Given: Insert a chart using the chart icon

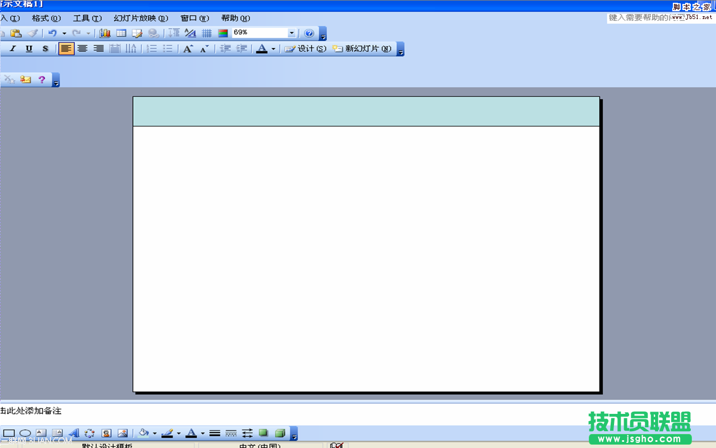Looking at the screenshot, I should click(105, 34).
